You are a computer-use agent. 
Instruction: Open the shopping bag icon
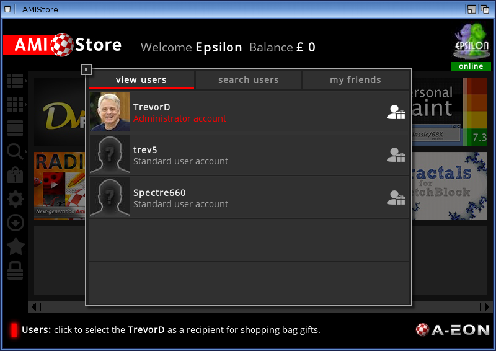(15, 175)
